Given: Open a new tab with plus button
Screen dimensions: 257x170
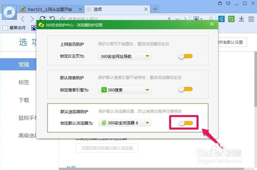Looking at the screenshot, I should tap(155, 9).
